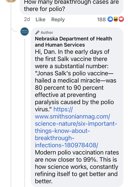The image size is (128, 187).
Task: Open commenter's profile picture at top left
Action: coord(11,1)
